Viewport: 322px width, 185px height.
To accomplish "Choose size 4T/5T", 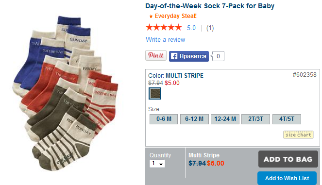I will [x=287, y=119].
